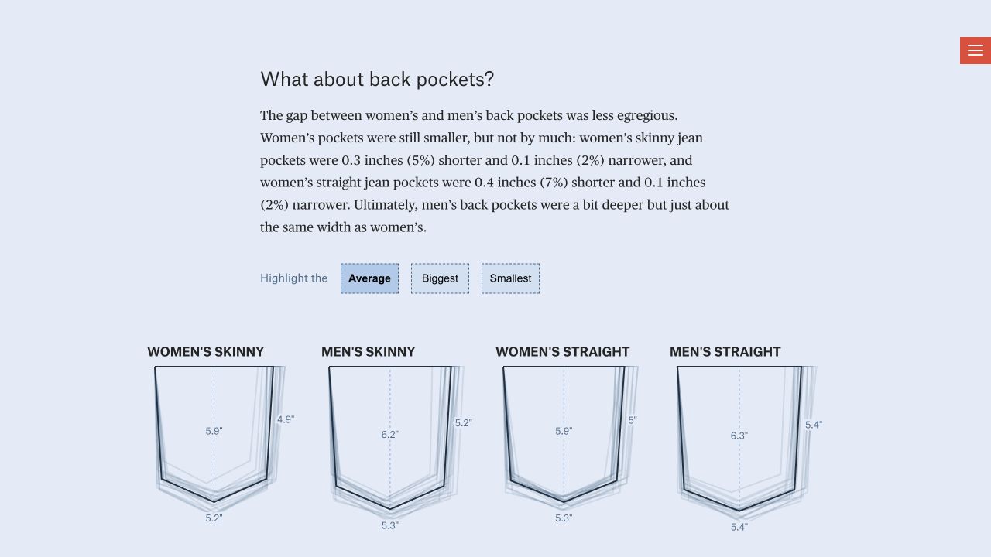Open the red hamburger menu
Image resolution: width=991 pixels, height=557 pixels.
[x=976, y=51]
